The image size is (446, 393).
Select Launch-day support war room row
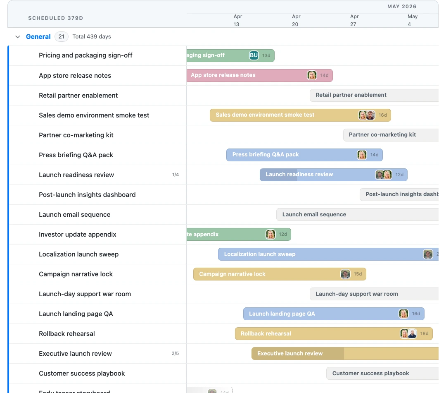(98, 294)
